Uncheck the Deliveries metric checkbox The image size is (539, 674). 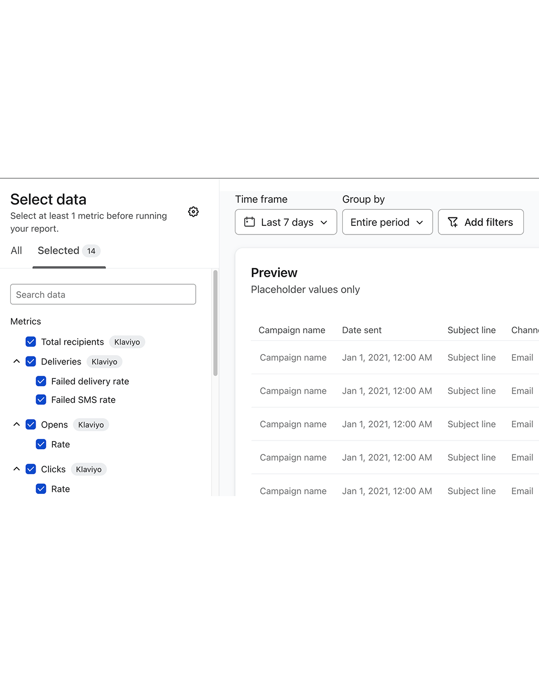31,361
